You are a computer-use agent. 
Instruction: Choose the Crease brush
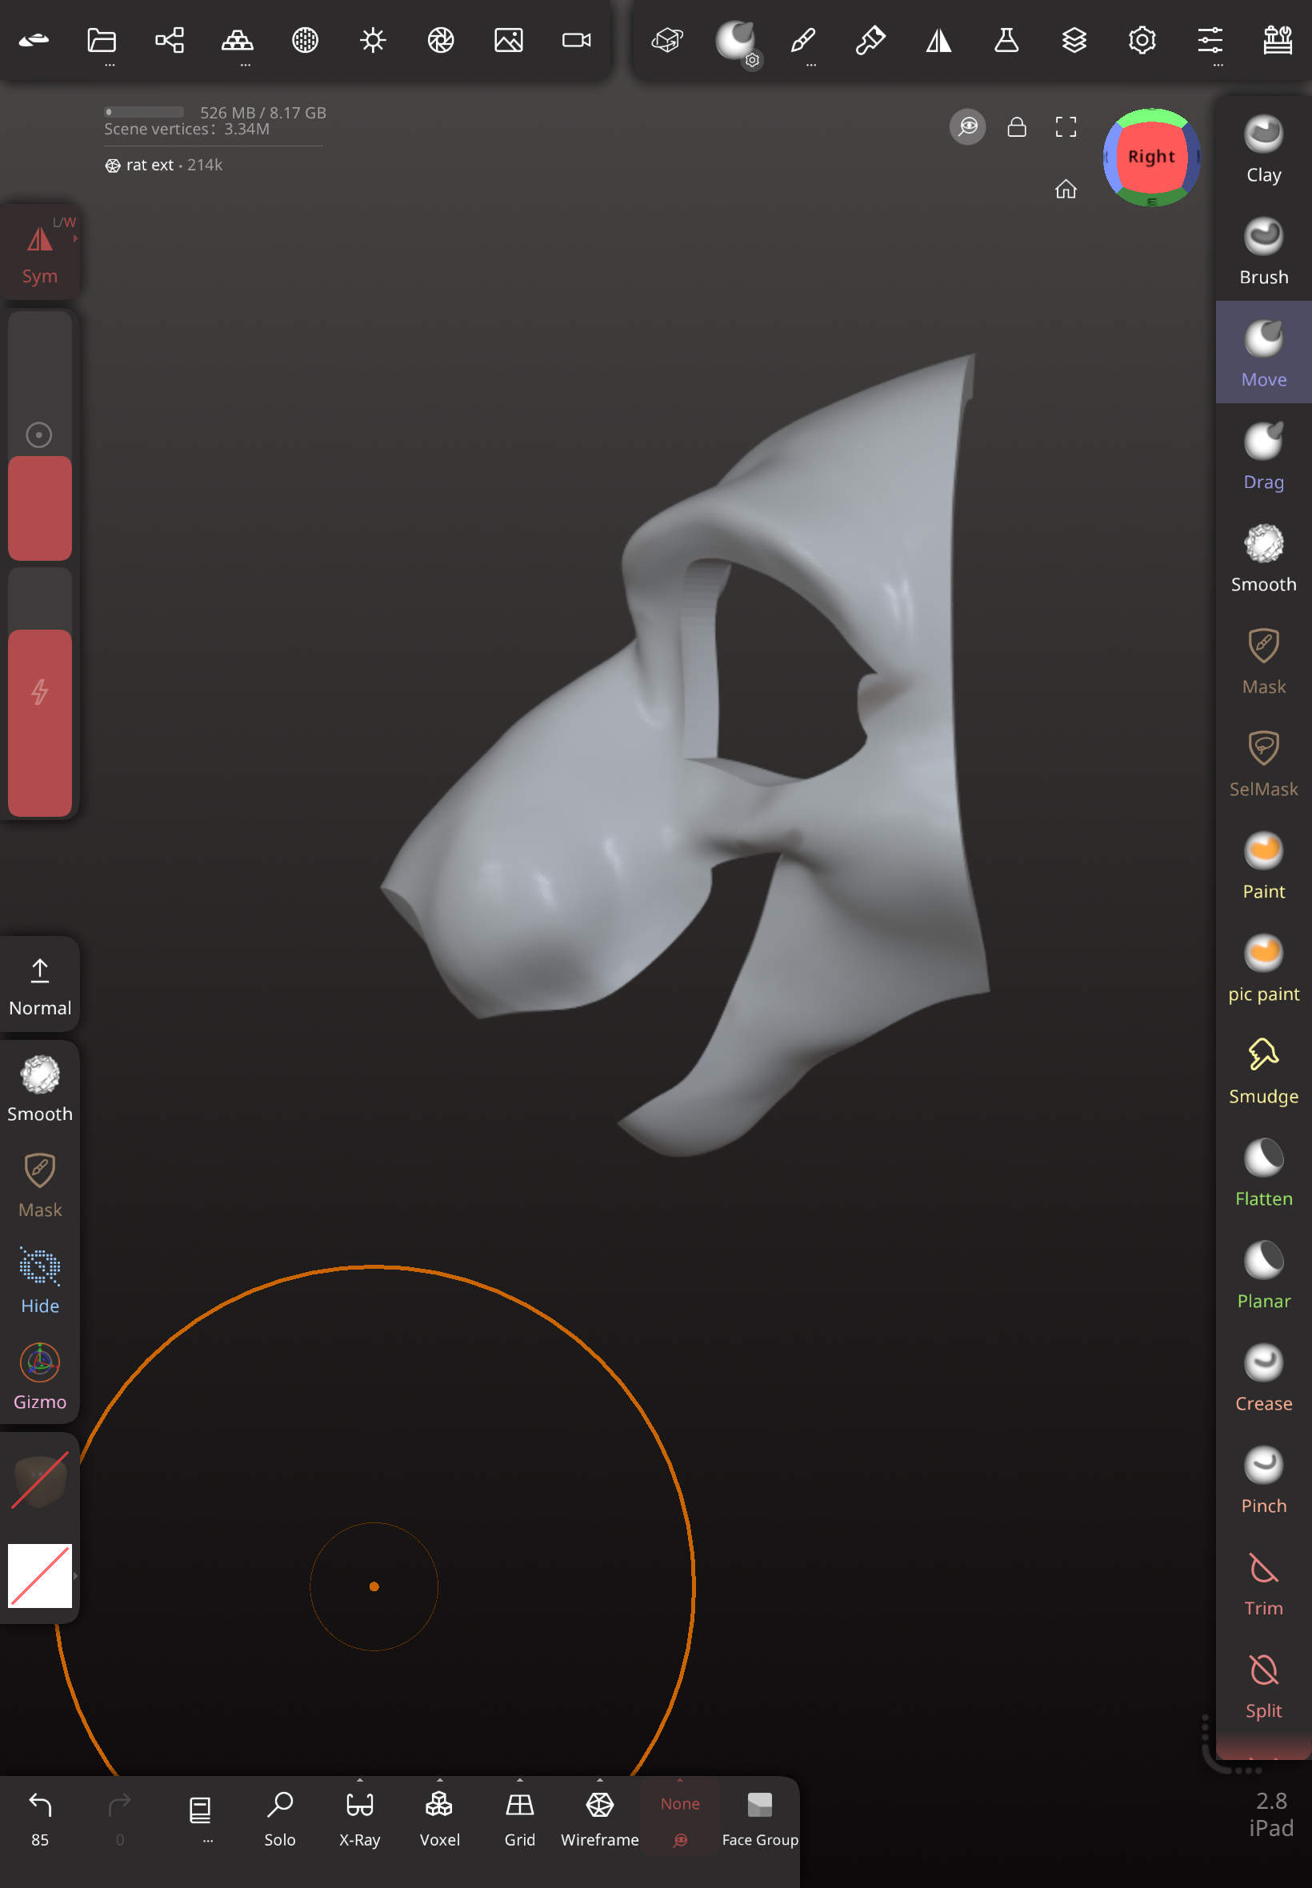1262,1378
